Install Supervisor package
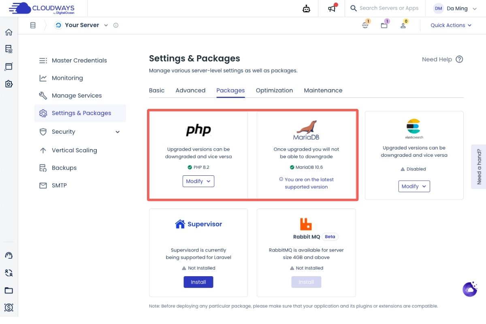Image resolution: width=486 pixels, height=324 pixels. tap(198, 282)
